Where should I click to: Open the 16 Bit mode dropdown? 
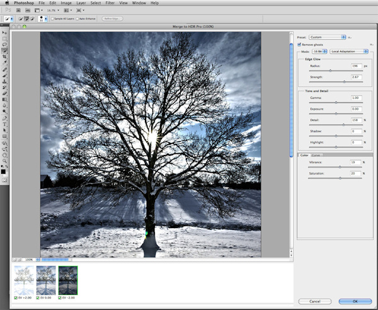coord(318,51)
